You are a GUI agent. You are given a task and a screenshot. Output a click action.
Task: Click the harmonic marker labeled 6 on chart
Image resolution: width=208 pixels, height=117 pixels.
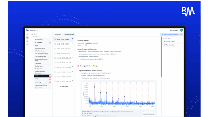coord(125,97)
